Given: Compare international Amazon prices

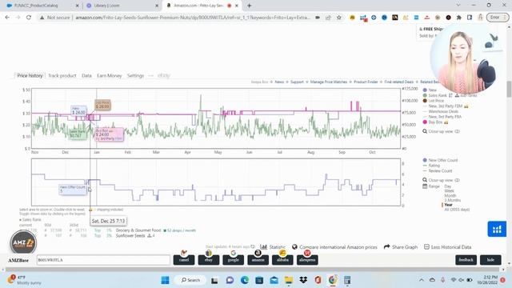Looking at the screenshot, I should tap(334, 247).
